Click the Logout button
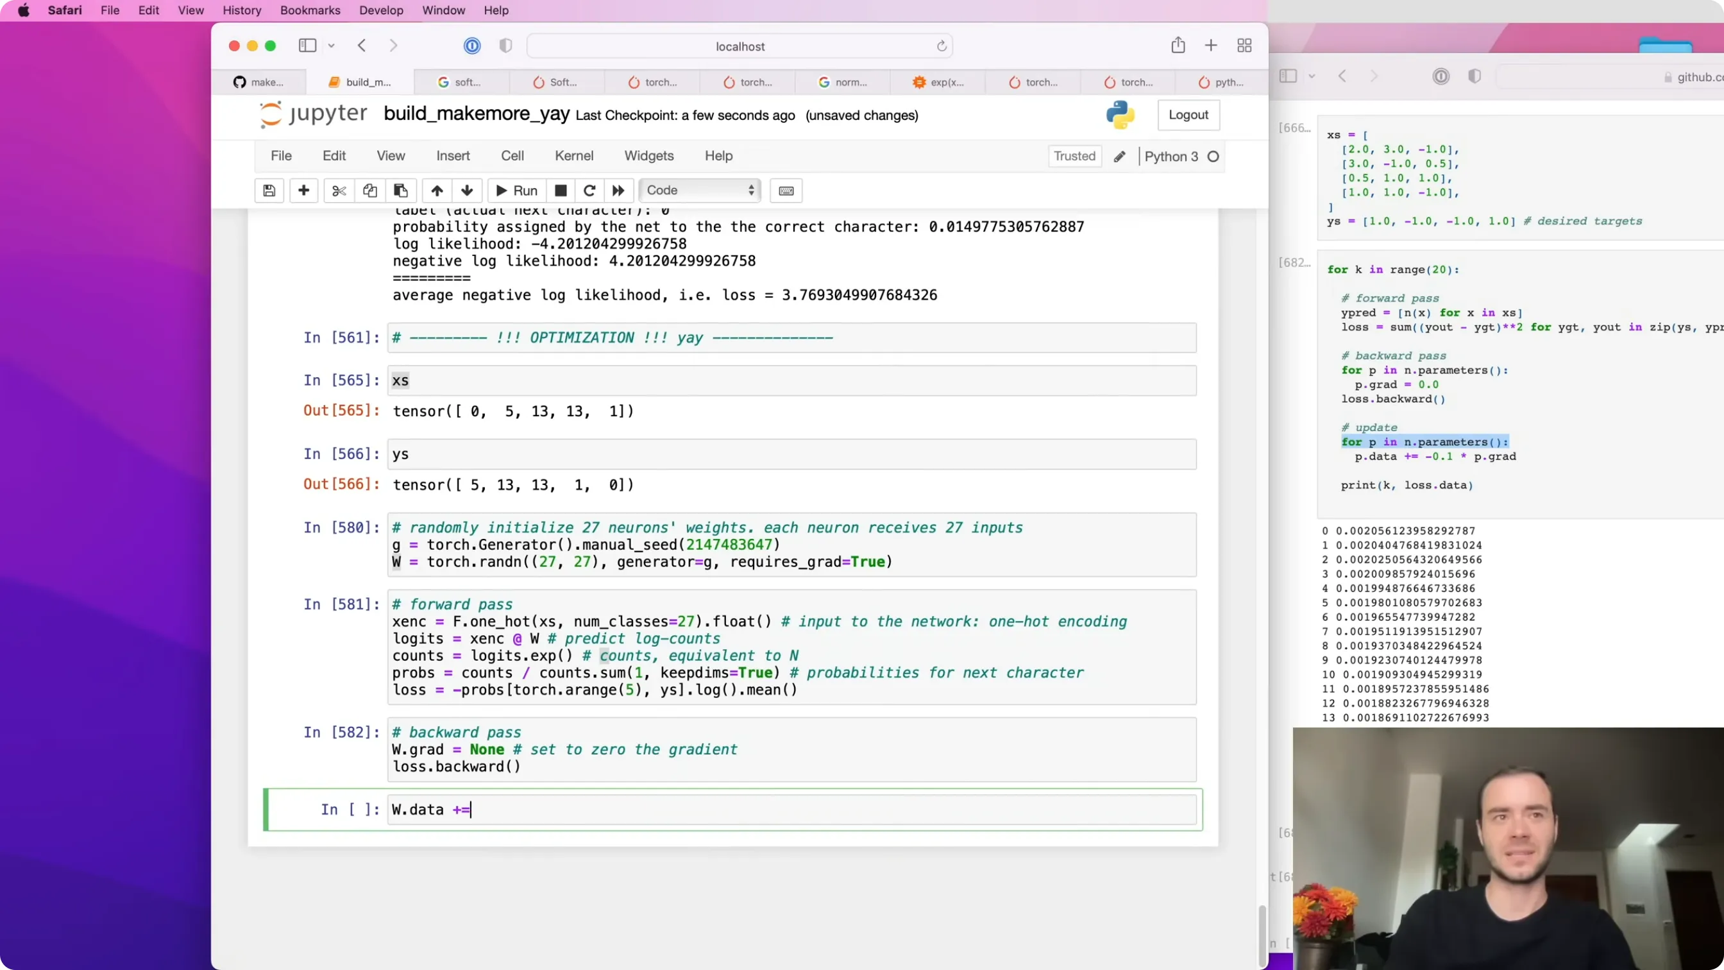Image resolution: width=1724 pixels, height=970 pixels. [1188, 115]
